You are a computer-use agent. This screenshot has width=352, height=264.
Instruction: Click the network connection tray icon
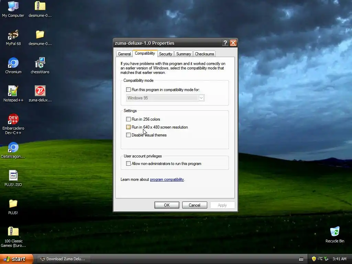[x=320, y=259]
